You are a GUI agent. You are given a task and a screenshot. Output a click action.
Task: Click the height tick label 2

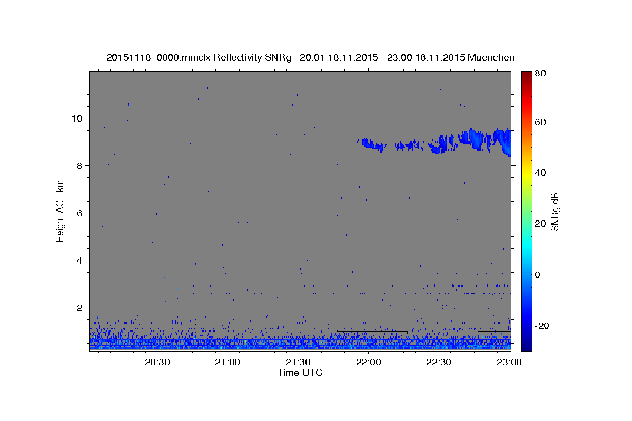pyautogui.click(x=81, y=308)
